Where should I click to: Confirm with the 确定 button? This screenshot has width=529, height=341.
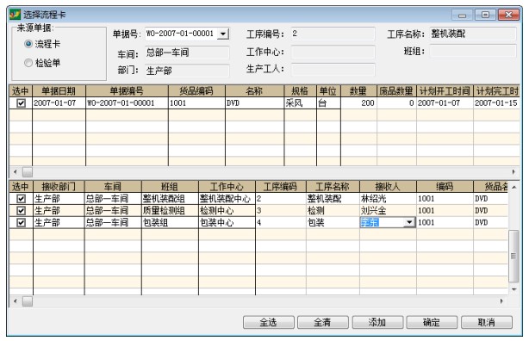click(x=432, y=322)
